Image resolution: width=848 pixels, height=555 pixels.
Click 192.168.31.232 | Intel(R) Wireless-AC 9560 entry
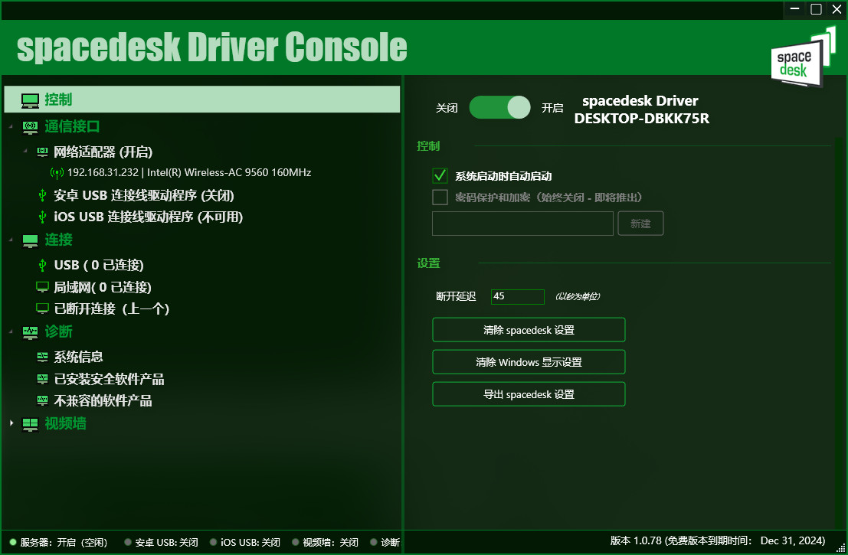(189, 173)
